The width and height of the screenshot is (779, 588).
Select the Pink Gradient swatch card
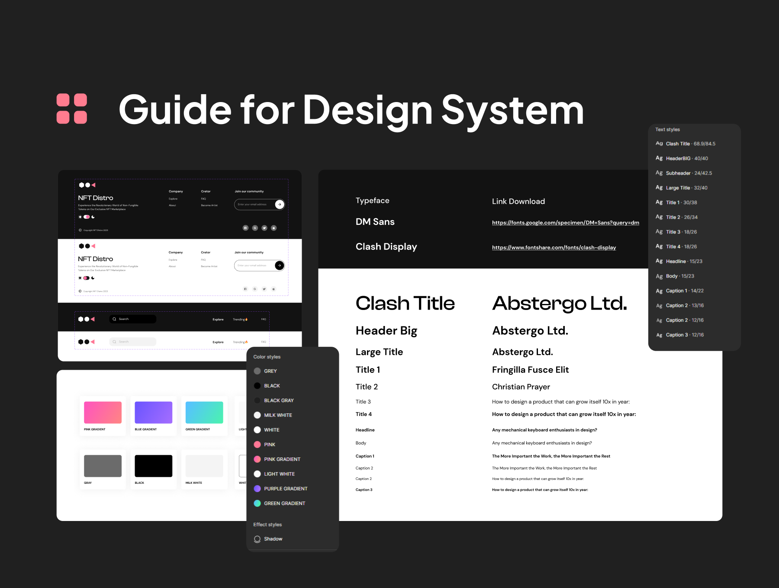[x=103, y=415]
